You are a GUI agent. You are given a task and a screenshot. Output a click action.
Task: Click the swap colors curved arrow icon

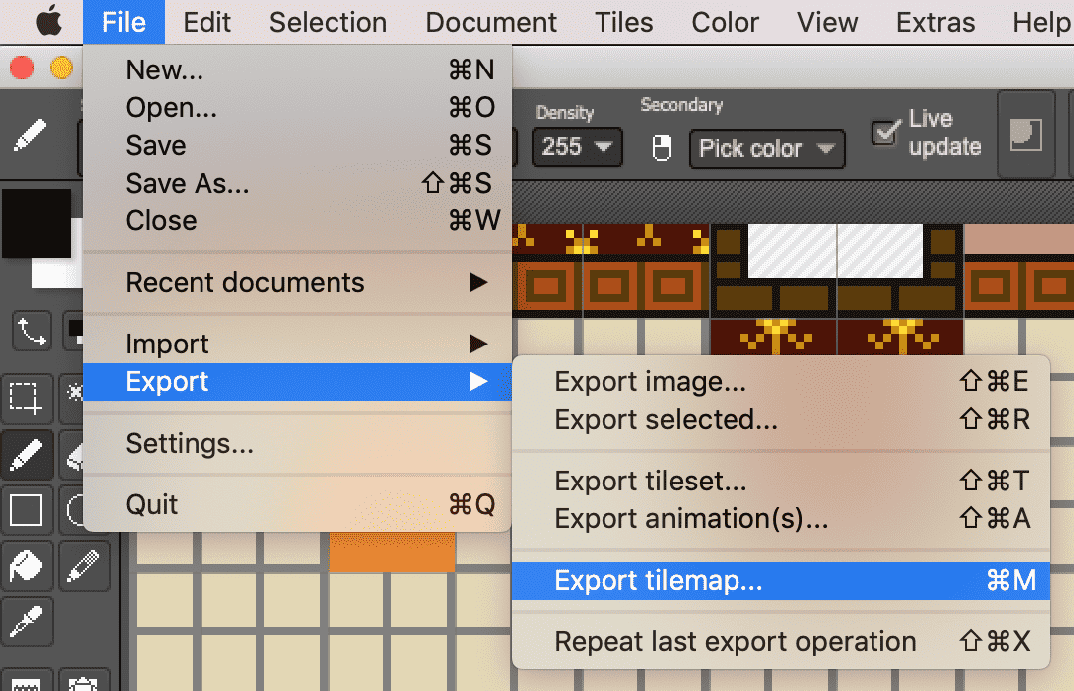click(30, 332)
